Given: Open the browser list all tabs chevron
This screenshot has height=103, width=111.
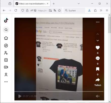Looking at the screenshot, I should [79, 4].
